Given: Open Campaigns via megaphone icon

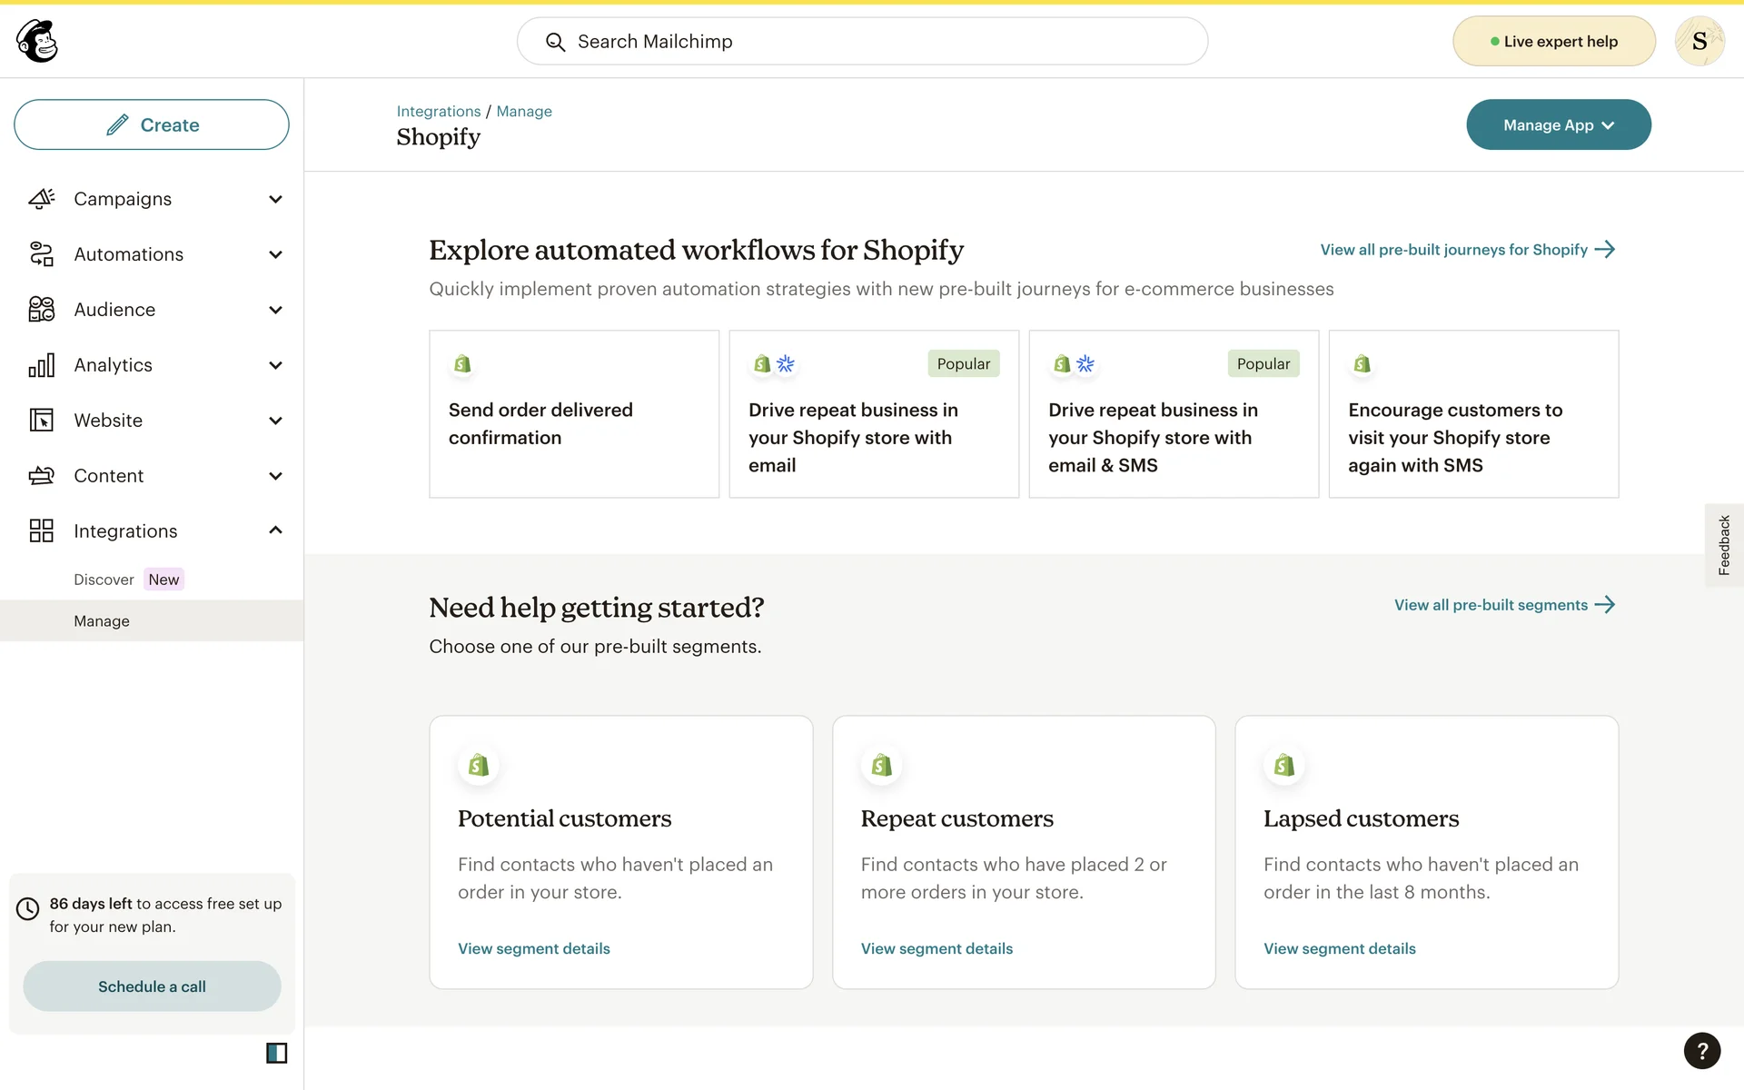Looking at the screenshot, I should [42, 199].
